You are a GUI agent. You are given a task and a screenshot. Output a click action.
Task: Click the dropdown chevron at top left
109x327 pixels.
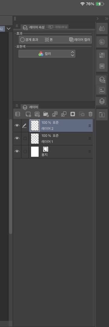point(8,28)
